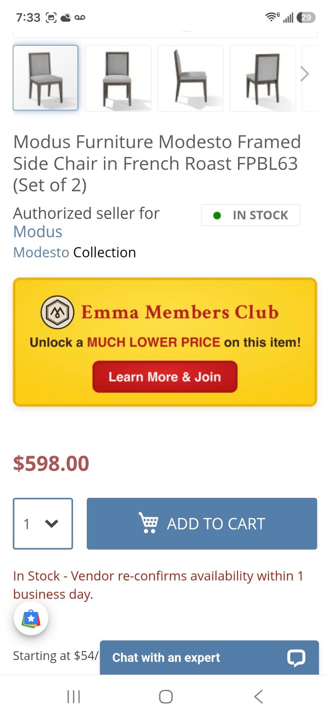Open the Chat with an expert bar
Image resolution: width=330 pixels, height=716 pixels.
[x=209, y=657]
